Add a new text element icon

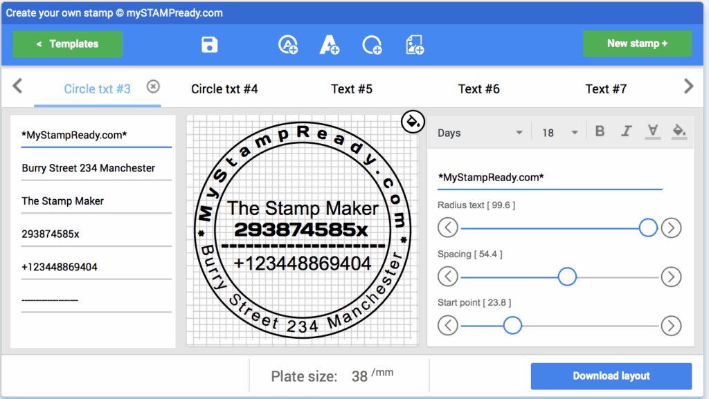[329, 45]
